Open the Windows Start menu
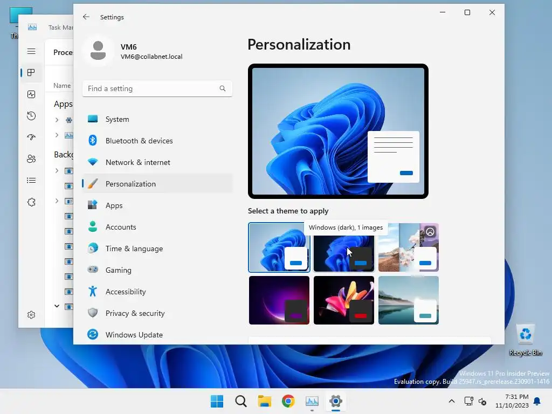Image resolution: width=552 pixels, height=414 pixels. point(217,401)
